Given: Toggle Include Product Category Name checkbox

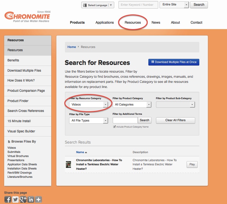Looking at the screenshot, I should 114,127.
